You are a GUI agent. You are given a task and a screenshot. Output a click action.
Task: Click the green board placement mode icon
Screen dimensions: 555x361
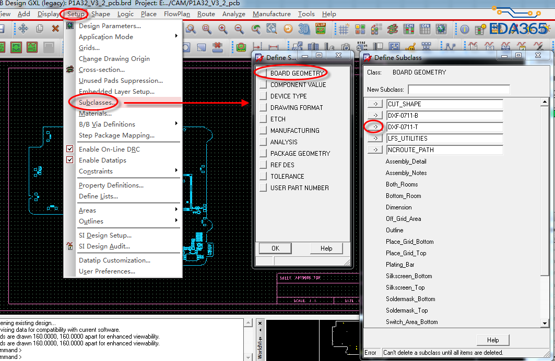coord(16,47)
